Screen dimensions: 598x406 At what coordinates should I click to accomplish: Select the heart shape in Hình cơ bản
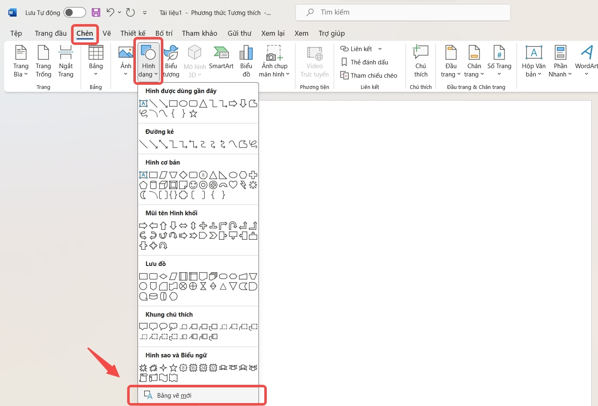coord(233,185)
